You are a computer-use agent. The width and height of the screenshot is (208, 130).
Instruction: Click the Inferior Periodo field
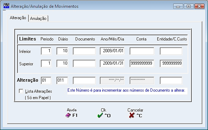coord(46,51)
